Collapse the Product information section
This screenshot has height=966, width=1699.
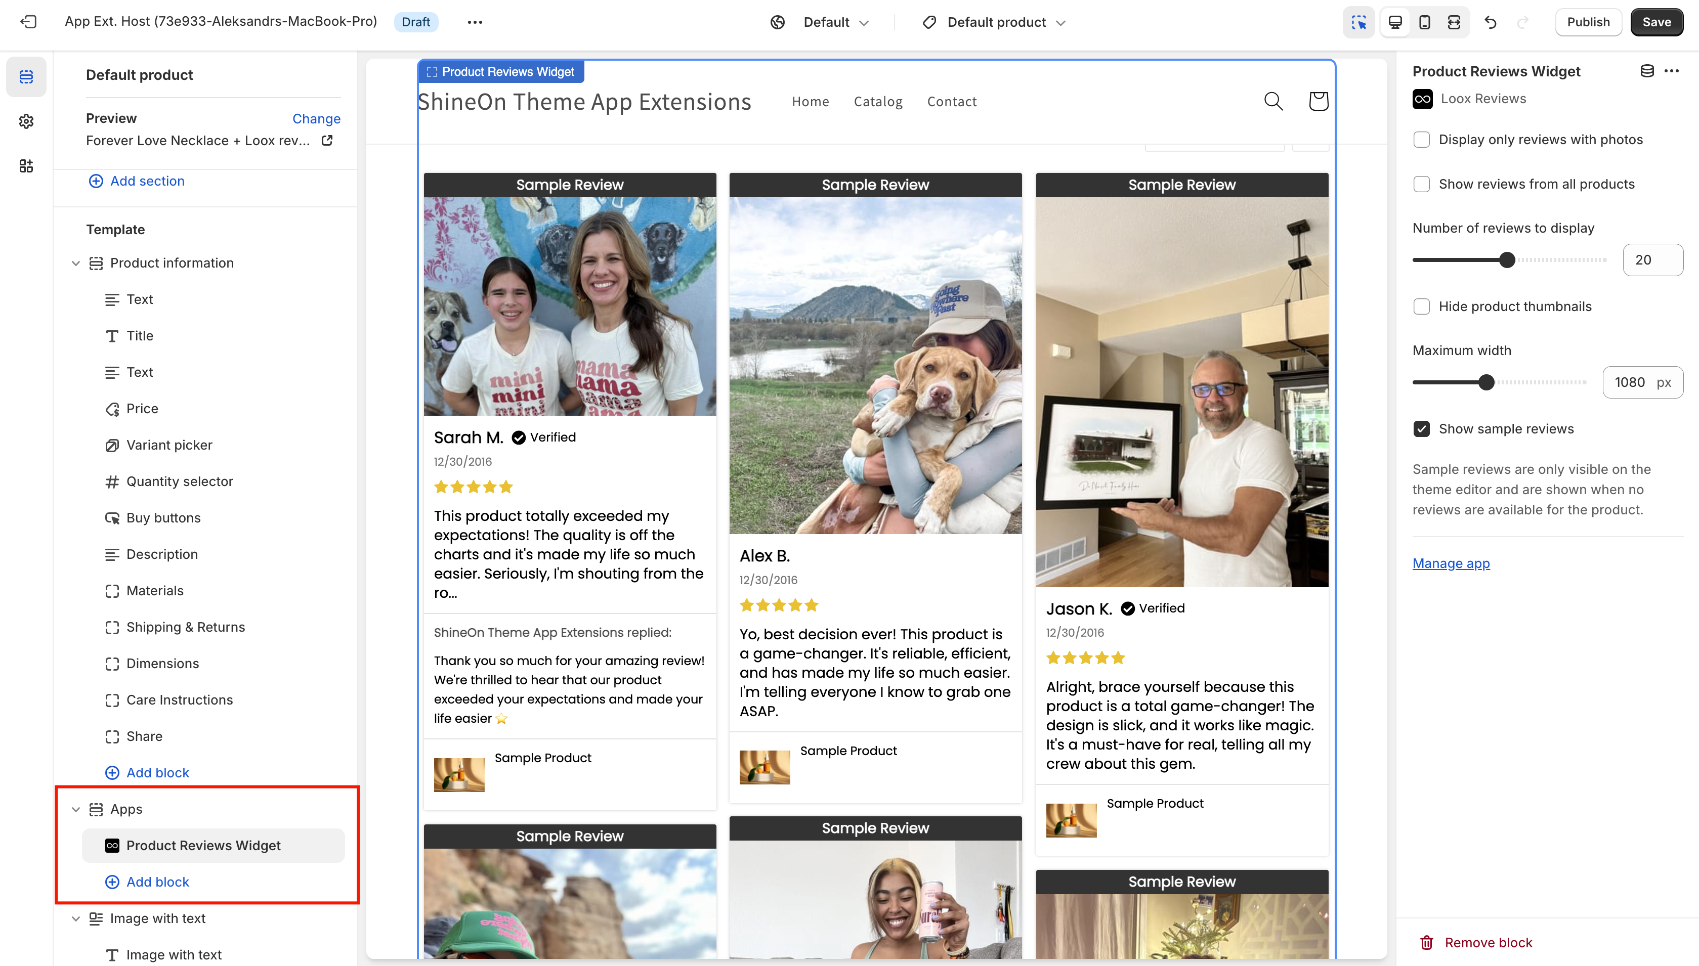click(76, 264)
